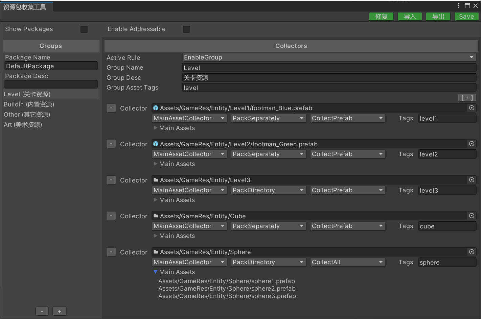
Task: Open PackSeparately dropdown for footman_Blue collector
Action: pyautogui.click(x=269, y=118)
